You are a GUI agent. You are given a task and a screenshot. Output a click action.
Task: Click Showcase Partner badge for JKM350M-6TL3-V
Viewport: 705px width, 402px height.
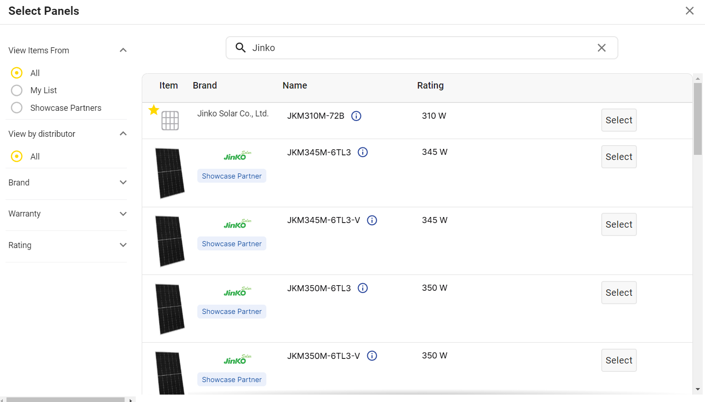coord(232,379)
